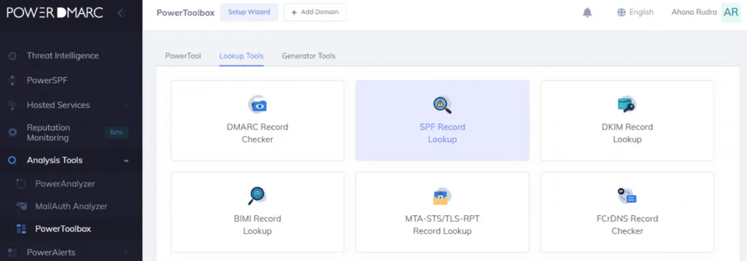Screen dimensions: 747x261
Task: Open MailAuth Analyzer submenu item
Action: pos(71,206)
